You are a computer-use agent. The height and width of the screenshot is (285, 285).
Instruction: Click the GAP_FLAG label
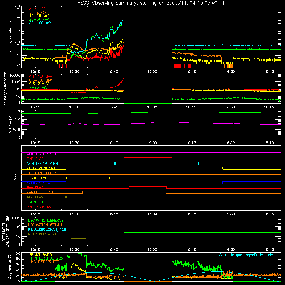(35, 159)
